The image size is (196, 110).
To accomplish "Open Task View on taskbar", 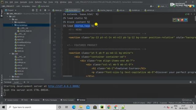I will pos(66,107).
